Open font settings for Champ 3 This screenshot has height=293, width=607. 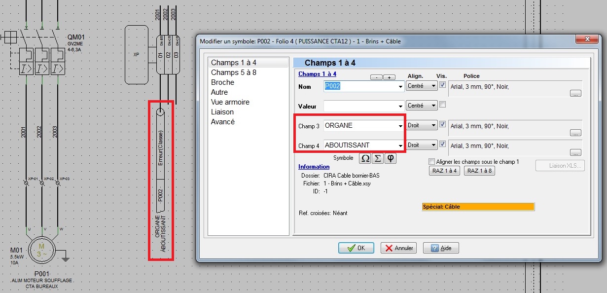(x=575, y=133)
